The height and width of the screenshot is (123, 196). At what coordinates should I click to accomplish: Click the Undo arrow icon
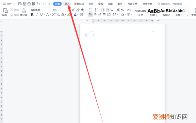tap(38, 4)
